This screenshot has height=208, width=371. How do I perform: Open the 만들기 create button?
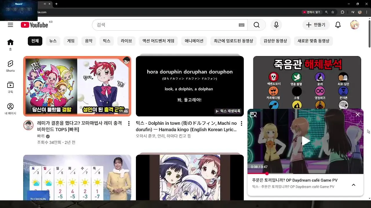tap(316, 25)
